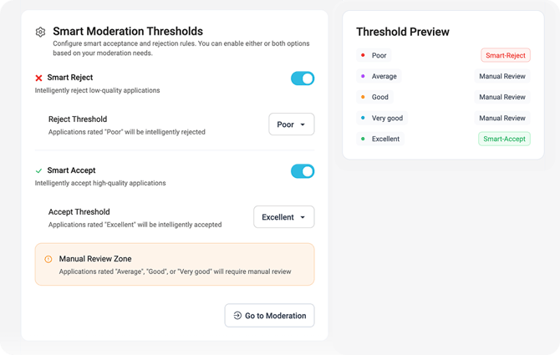Image resolution: width=560 pixels, height=355 pixels.
Task: Expand the Accept Threshold dropdown showing Excellent
Action: pyautogui.click(x=283, y=217)
